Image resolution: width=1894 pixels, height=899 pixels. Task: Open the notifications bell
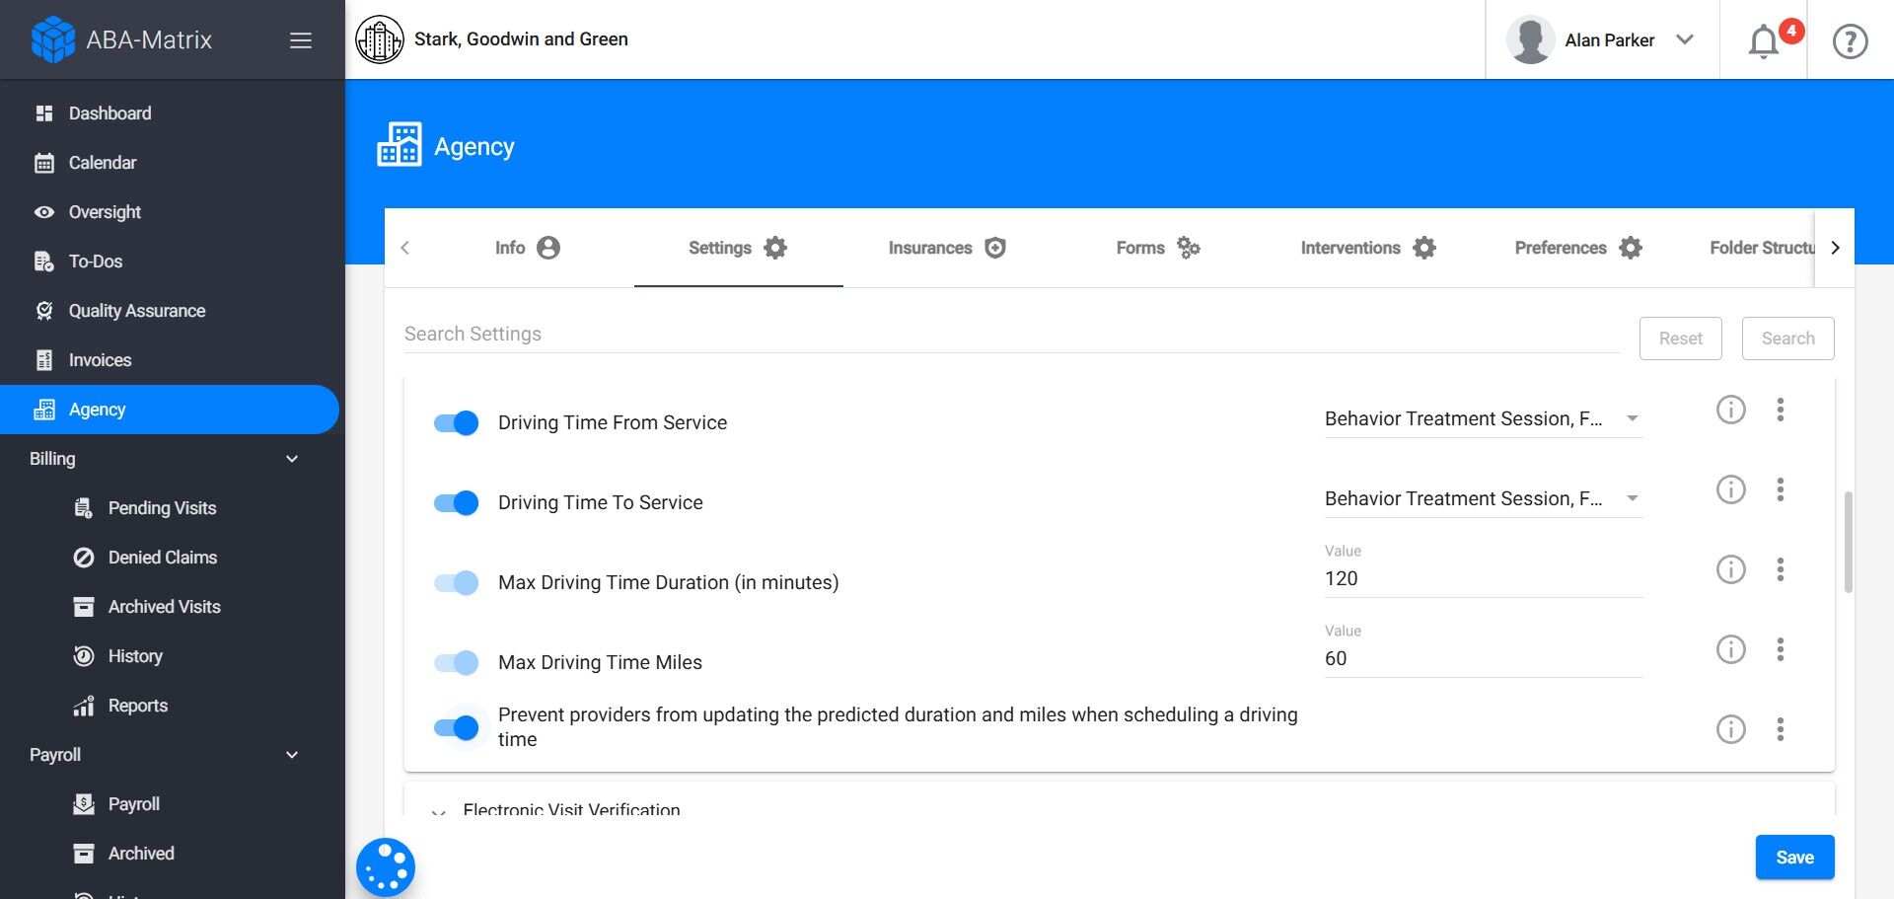click(x=1764, y=41)
